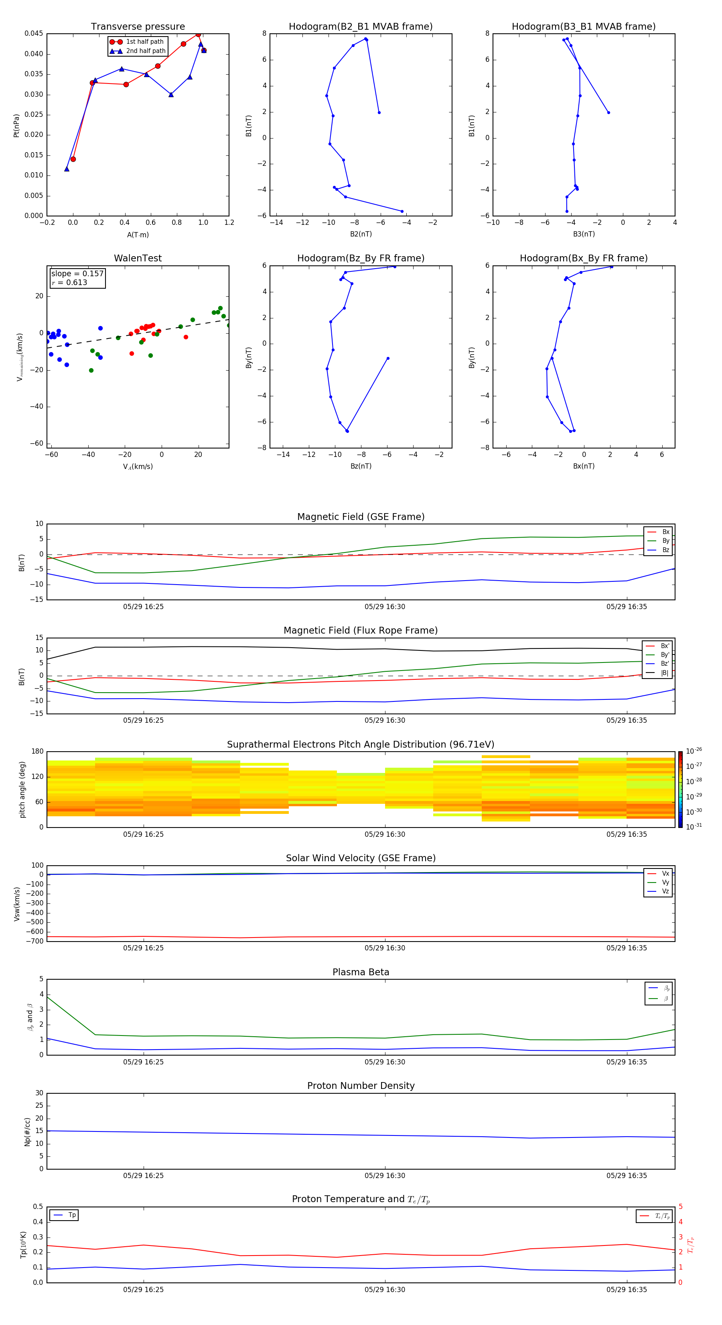Click the 'Transverse pressure' plot title
Image resolution: width=722 pixels, height=1325 pixels.
point(138,27)
